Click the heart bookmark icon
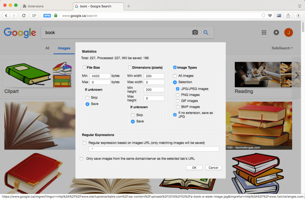 [270, 15]
